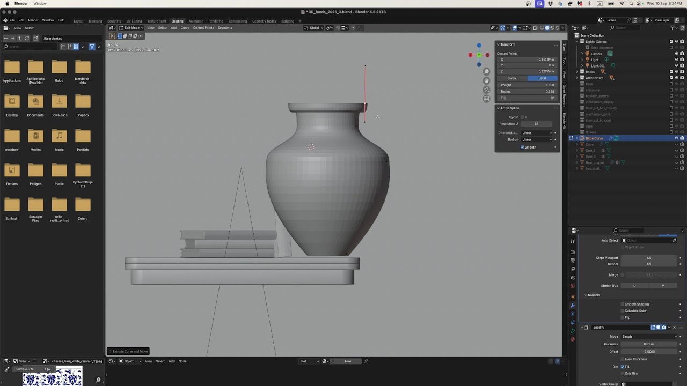Open the Render menu
The width and height of the screenshot is (687, 386).
tap(33, 20)
